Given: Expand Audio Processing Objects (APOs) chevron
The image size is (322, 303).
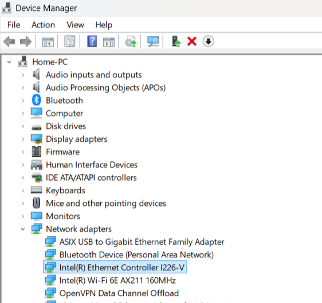Looking at the screenshot, I should pos(23,87).
